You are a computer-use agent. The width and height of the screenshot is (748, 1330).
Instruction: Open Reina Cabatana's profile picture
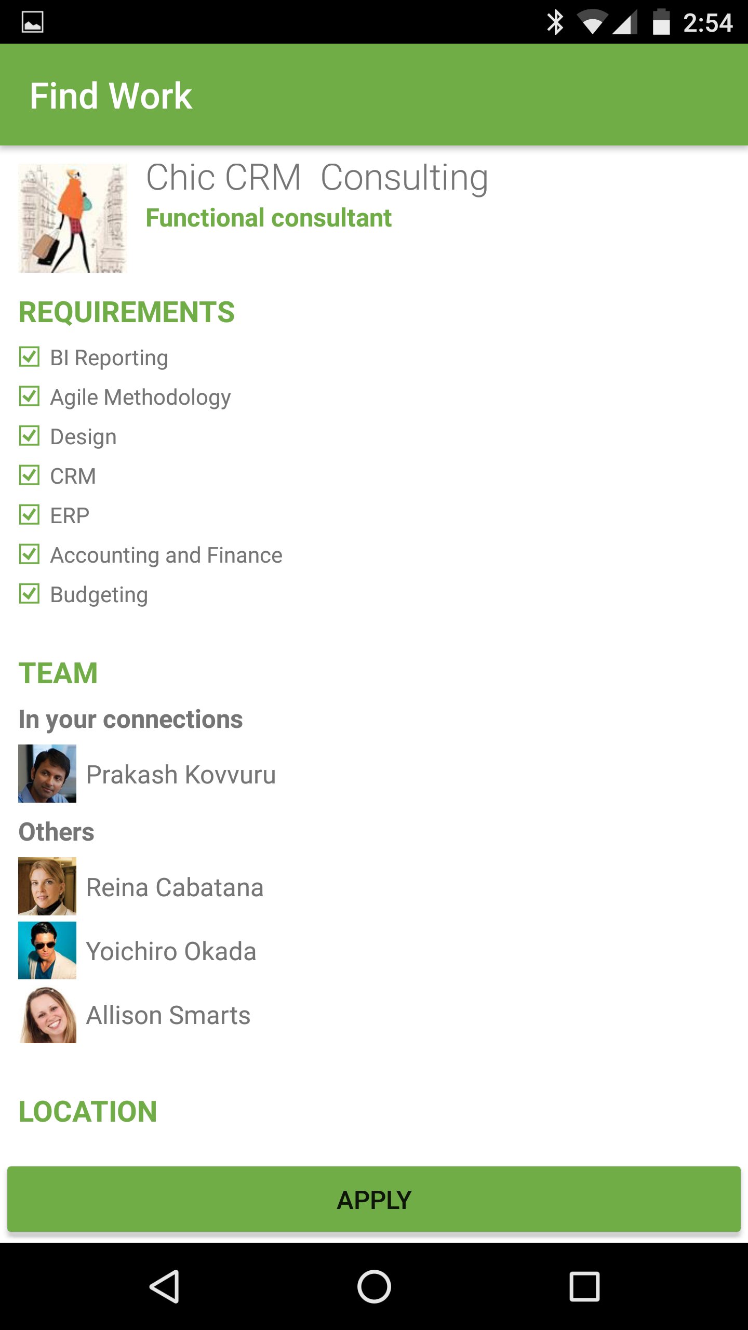tap(47, 886)
